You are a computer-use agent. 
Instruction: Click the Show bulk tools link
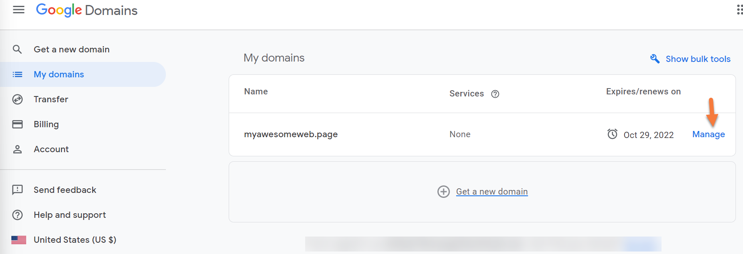(x=698, y=59)
